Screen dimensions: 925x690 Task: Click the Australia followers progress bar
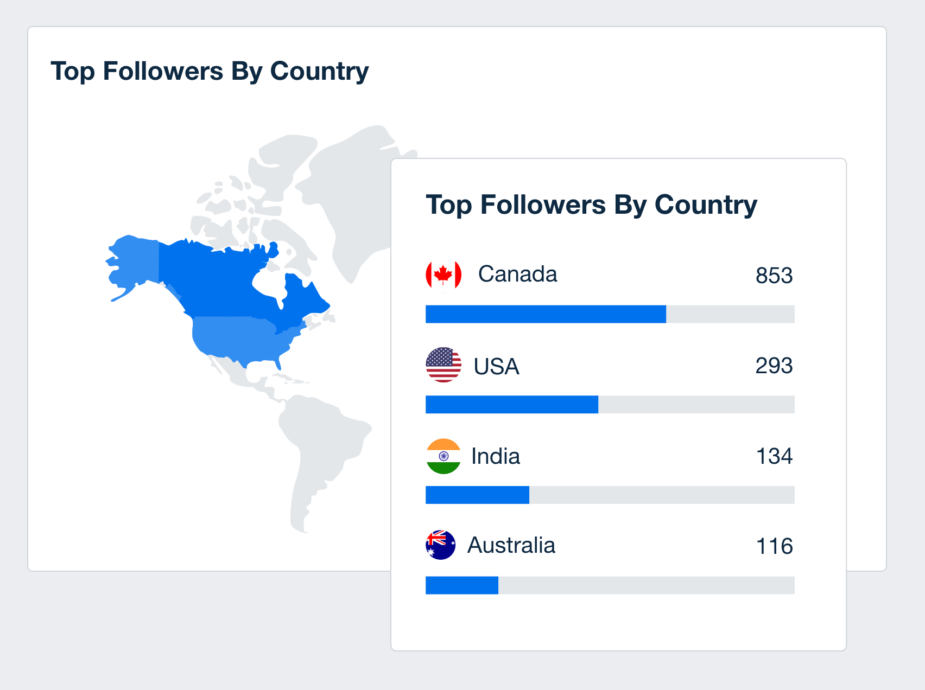[x=610, y=585]
